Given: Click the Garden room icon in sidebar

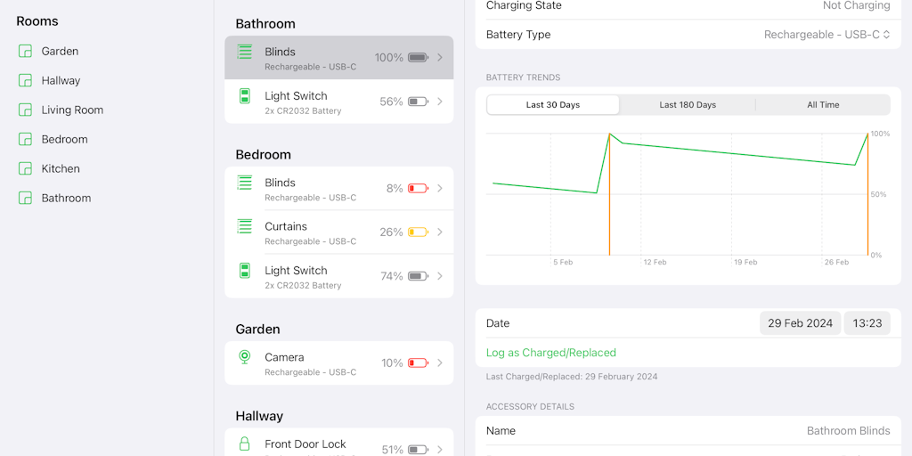Looking at the screenshot, I should pyautogui.click(x=25, y=51).
